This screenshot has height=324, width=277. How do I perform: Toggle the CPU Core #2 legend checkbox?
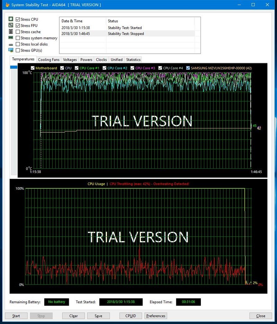(x=104, y=68)
